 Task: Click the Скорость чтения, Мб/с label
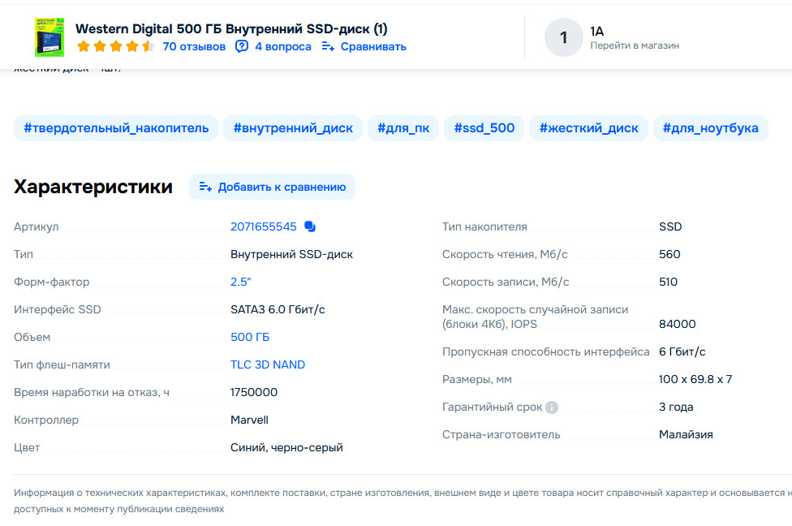(x=505, y=255)
